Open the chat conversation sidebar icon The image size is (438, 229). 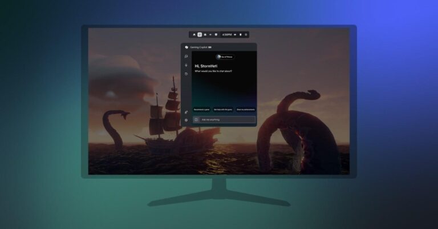(186, 57)
